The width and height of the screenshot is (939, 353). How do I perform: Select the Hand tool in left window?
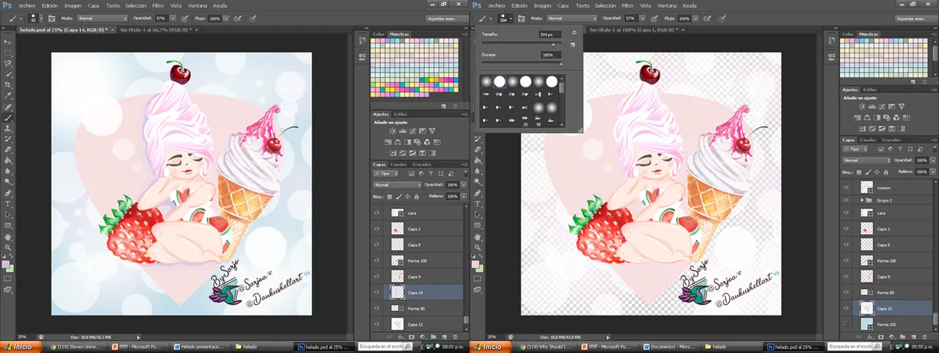click(9, 238)
